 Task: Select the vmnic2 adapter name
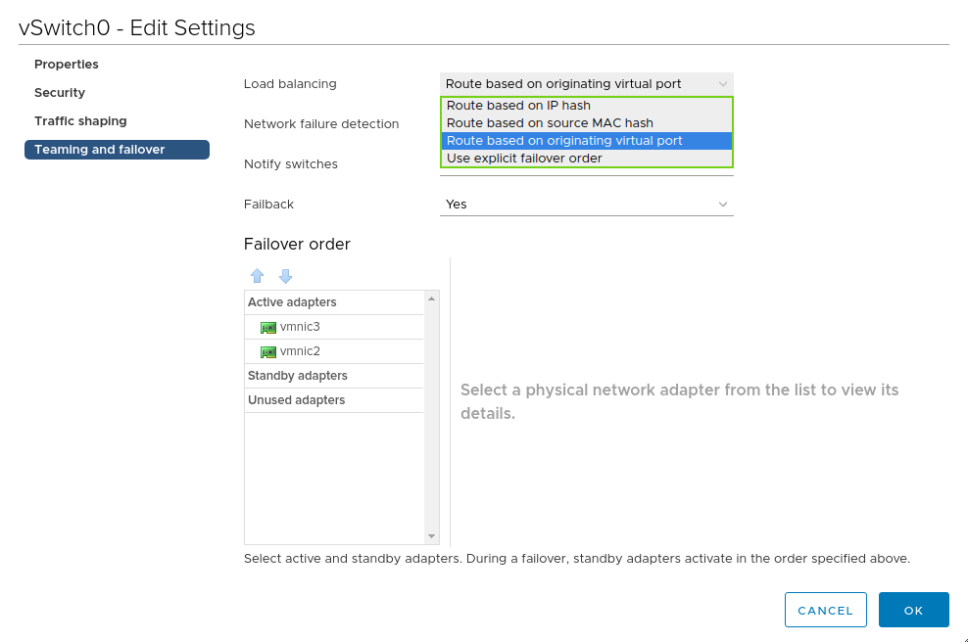[x=300, y=351]
